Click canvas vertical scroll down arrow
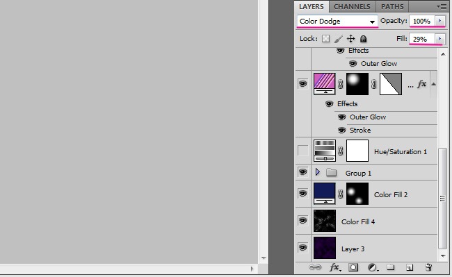This screenshot has width=452, height=277. click(264, 258)
